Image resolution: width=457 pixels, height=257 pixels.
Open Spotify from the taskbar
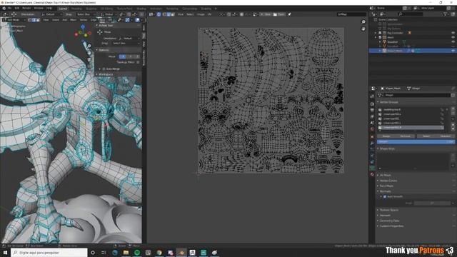click(x=137, y=252)
